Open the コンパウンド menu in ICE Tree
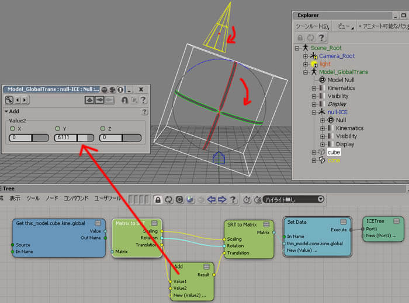Image resolution: width=409 pixels, height=303 pixels. coord(77,199)
